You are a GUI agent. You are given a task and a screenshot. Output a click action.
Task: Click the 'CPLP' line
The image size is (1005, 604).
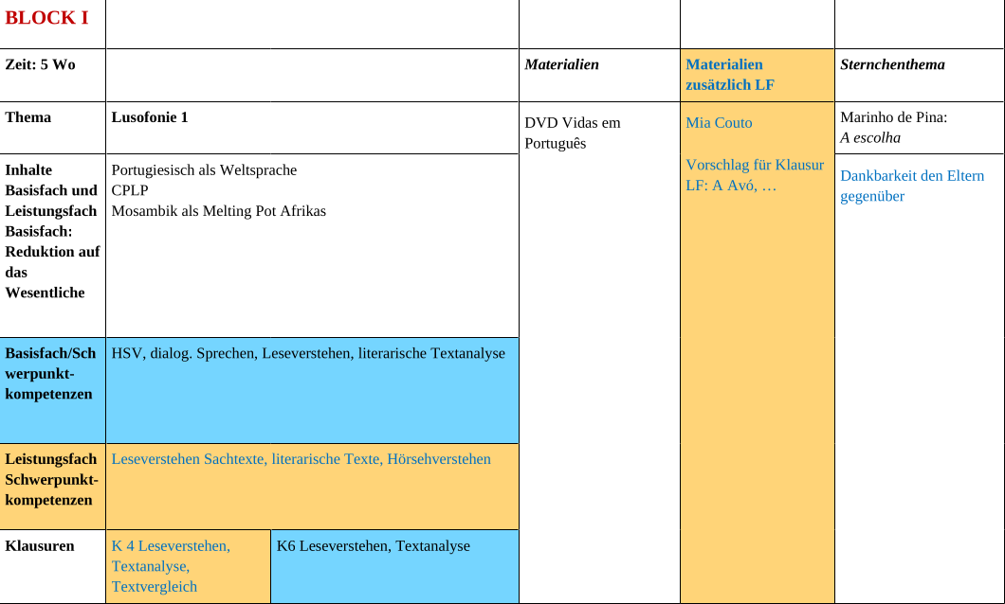click(x=130, y=190)
